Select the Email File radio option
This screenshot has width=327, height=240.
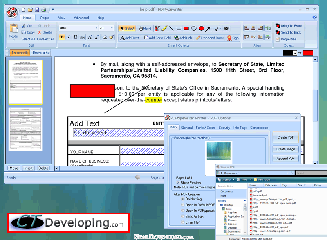pos(183,222)
